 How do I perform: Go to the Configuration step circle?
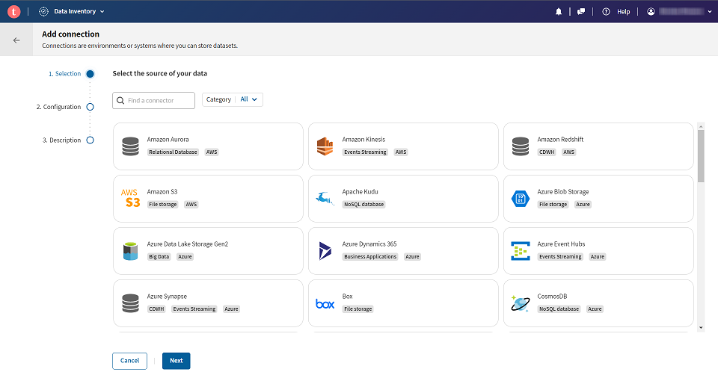coord(90,107)
